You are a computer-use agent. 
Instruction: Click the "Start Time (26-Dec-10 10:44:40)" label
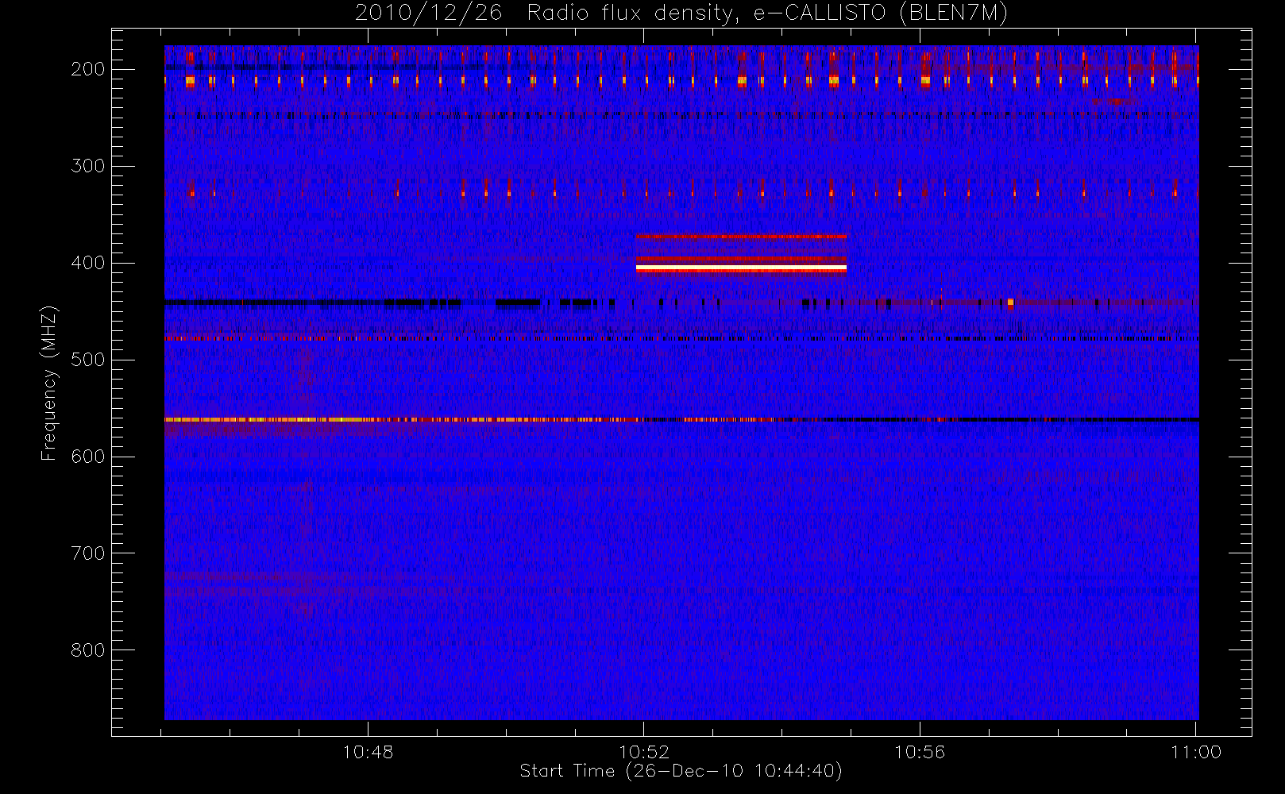[x=681, y=771]
